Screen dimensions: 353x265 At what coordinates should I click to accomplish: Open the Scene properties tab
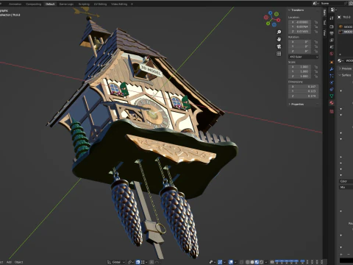[x=332, y=47]
